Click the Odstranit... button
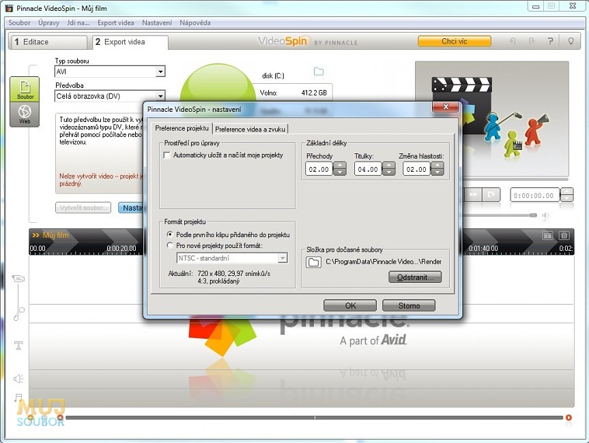 click(x=415, y=277)
